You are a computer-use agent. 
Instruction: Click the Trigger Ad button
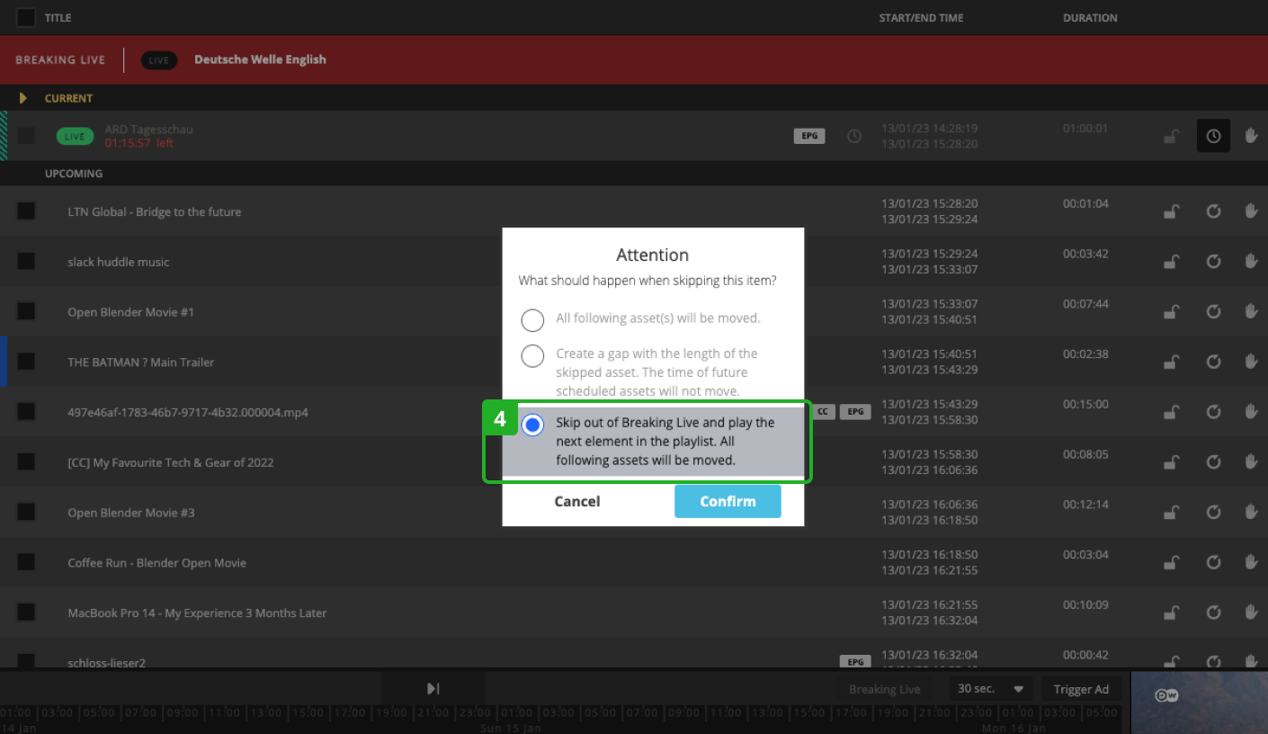[1081, 689]
